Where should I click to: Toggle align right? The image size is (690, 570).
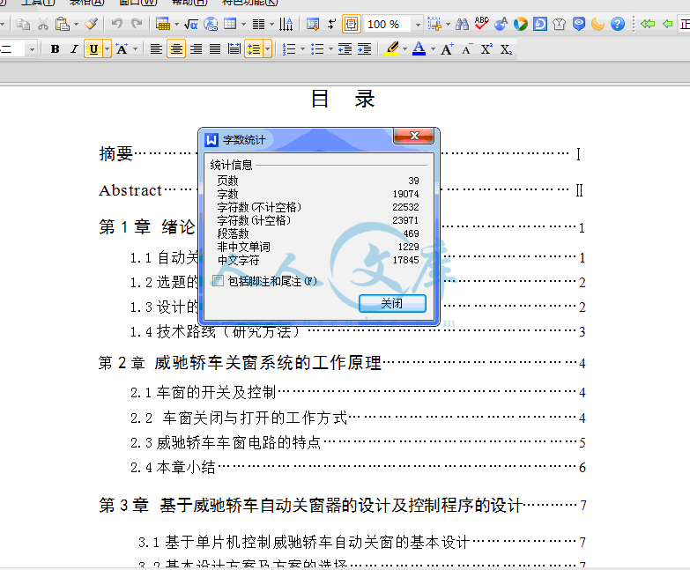click(x=196, y=48)
